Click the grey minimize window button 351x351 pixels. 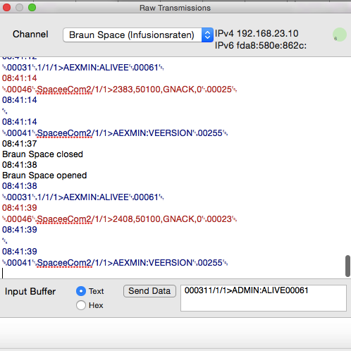[19, 8]
